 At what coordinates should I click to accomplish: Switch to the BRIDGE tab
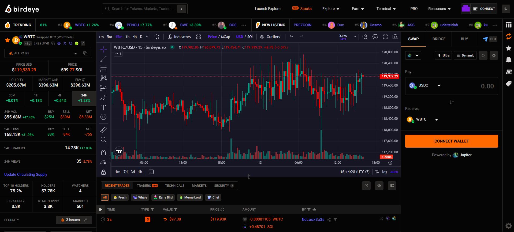(x=439, y=39)
